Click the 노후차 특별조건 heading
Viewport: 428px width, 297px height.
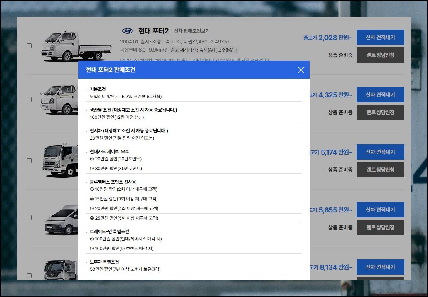coord(104,262)
